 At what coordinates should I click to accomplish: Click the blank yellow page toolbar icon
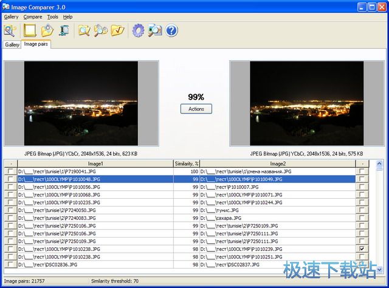(x=30, y=30)
